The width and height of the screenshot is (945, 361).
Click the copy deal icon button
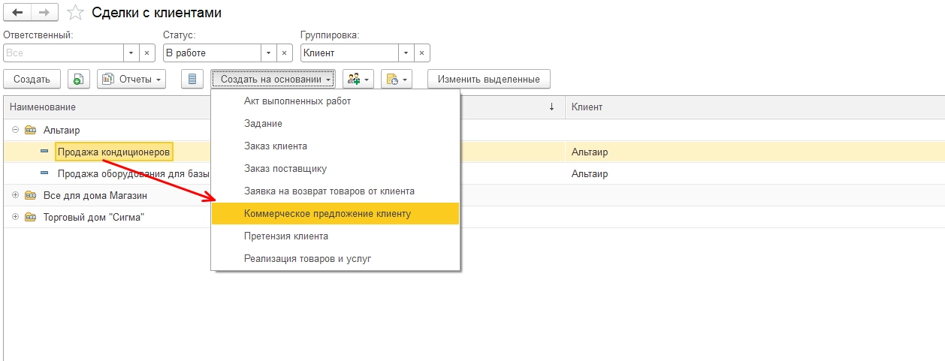79,79
